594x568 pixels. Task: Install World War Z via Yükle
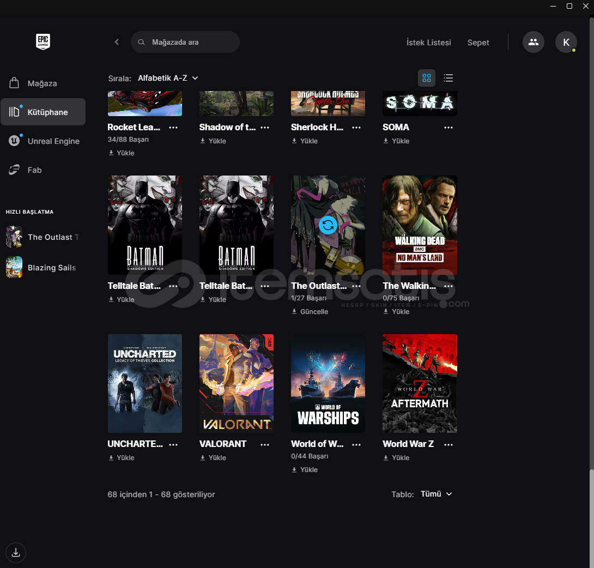click(x=397, y=458)
